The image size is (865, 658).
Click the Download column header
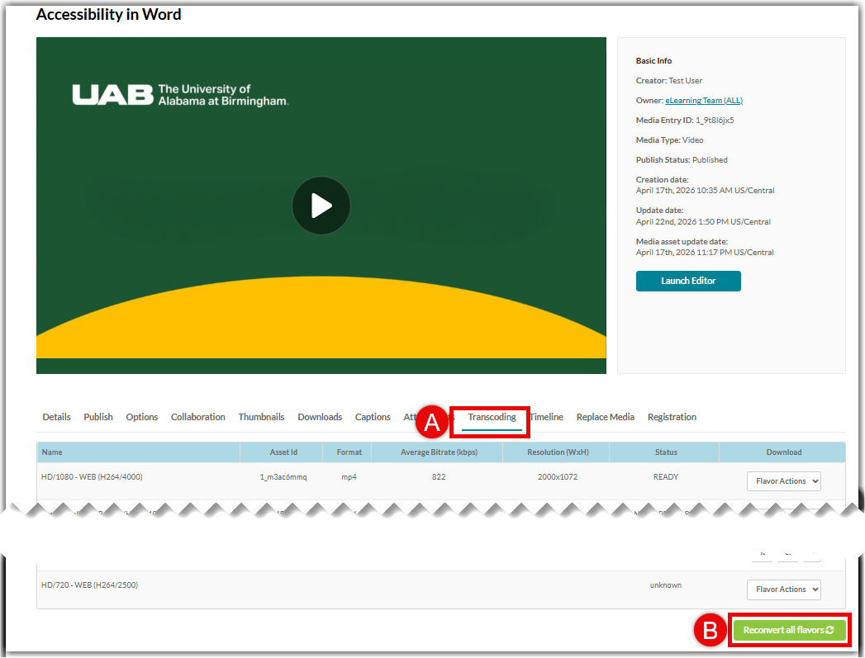784,452
